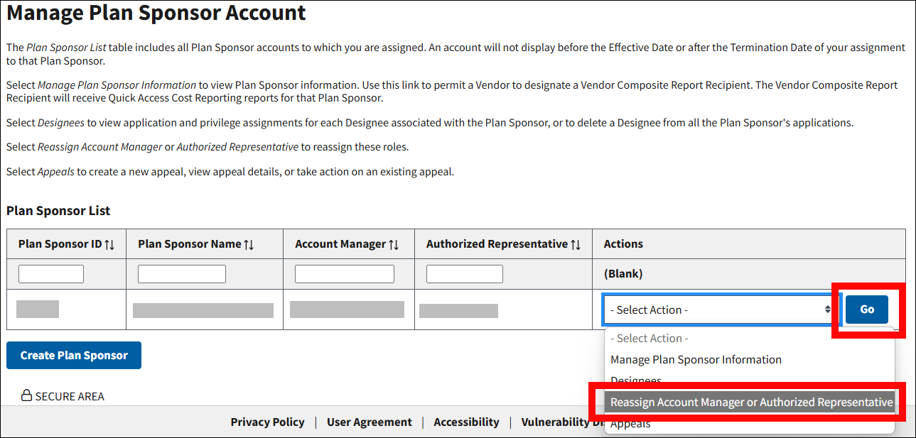Open the Select Action dropdown

pos(721,310)
